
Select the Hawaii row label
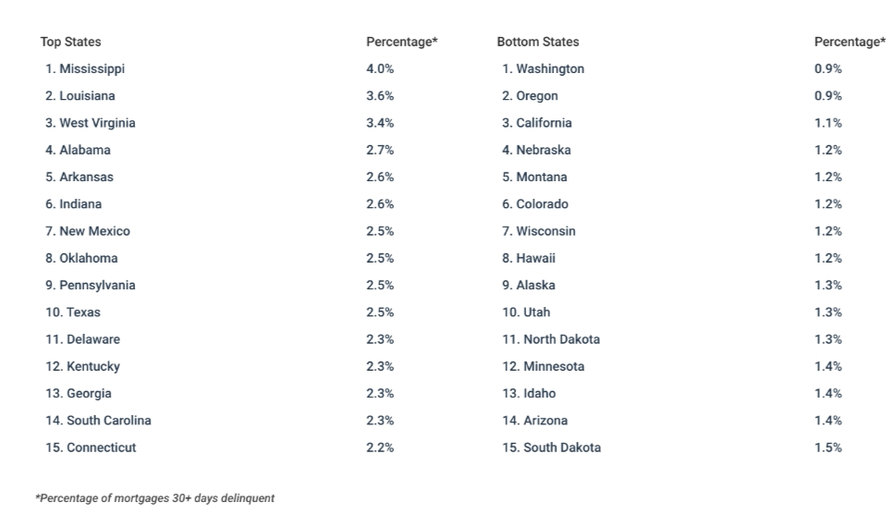(529, 258)
